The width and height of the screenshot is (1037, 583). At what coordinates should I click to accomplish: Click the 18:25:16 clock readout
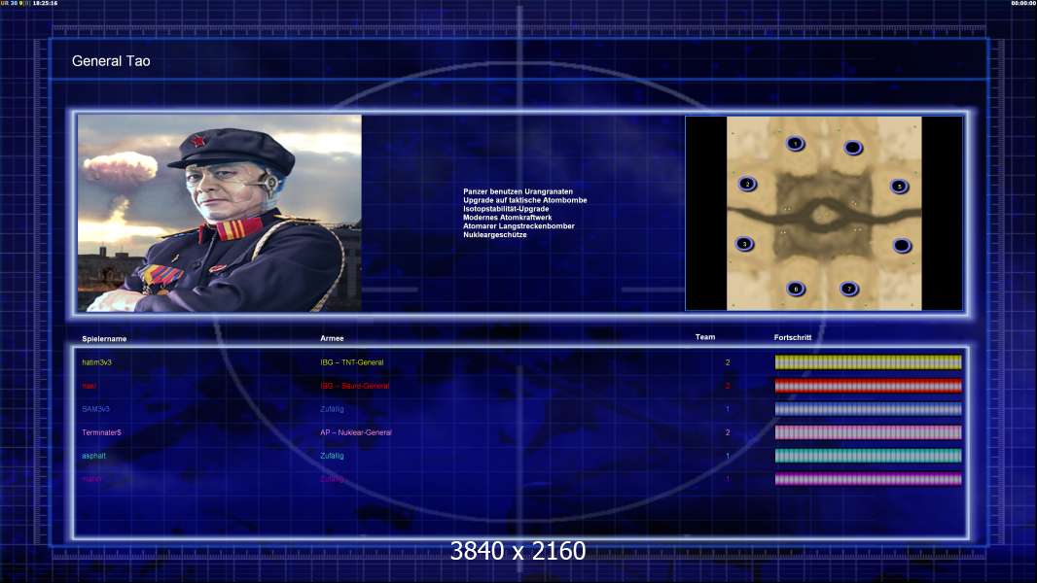point(45,3)
